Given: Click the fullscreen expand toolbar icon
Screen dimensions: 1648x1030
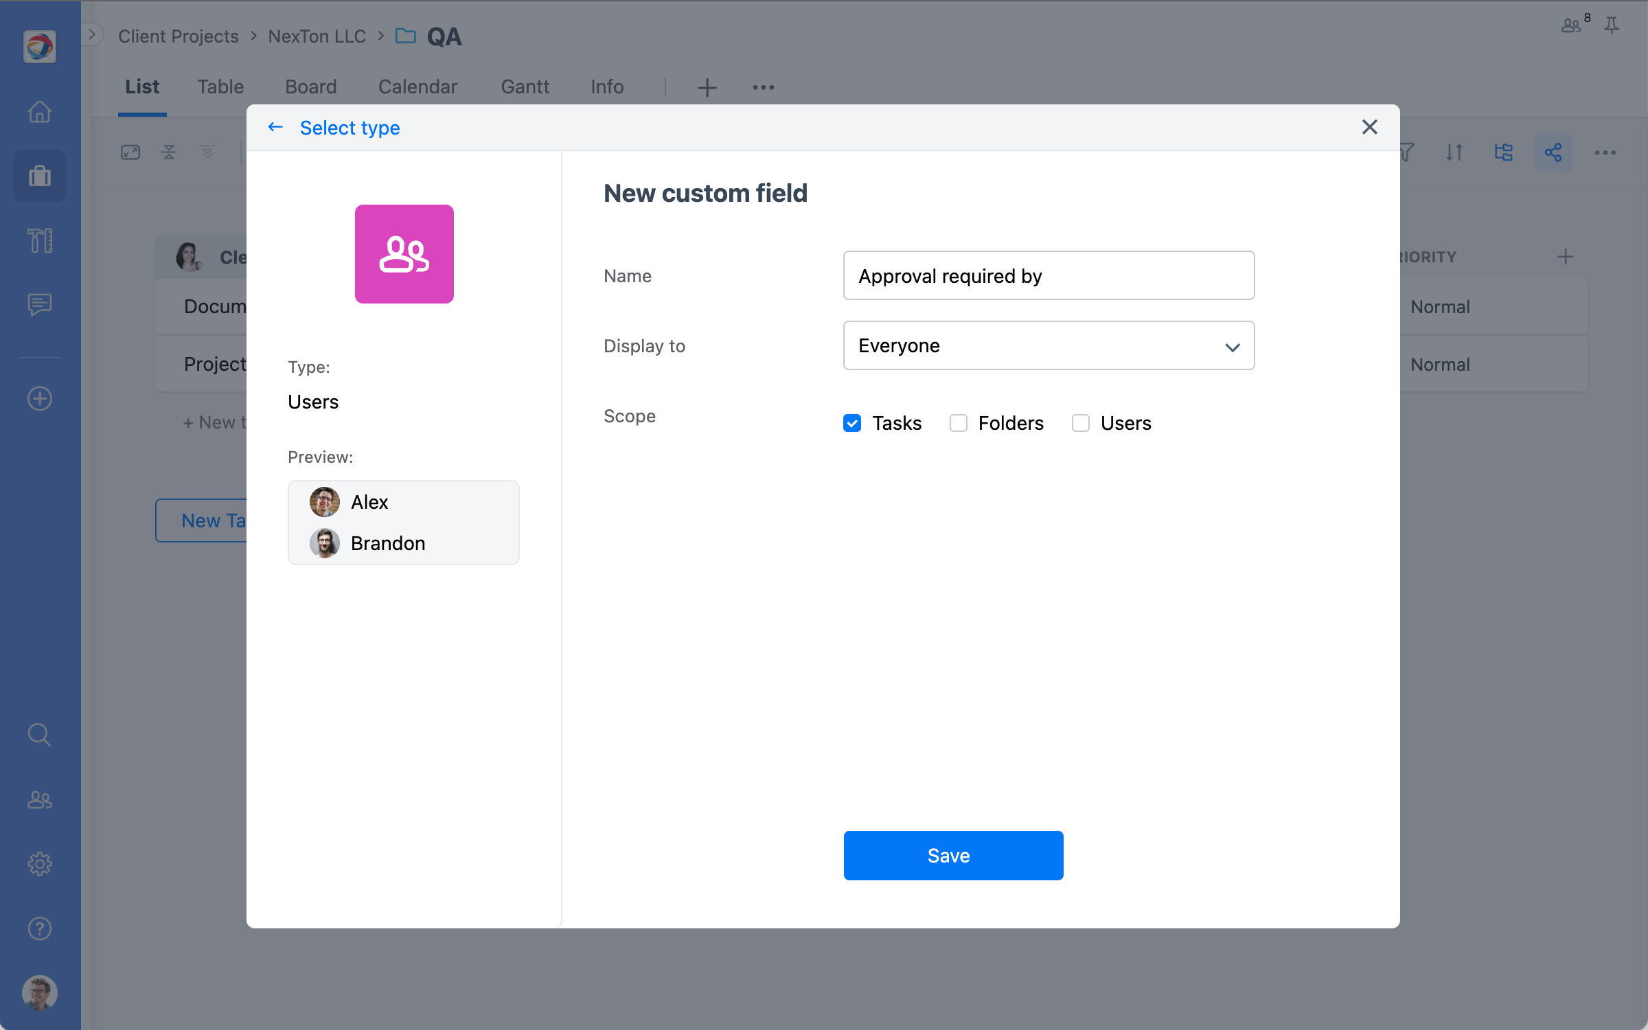Looking at the screenshot, I should point(130,152).
